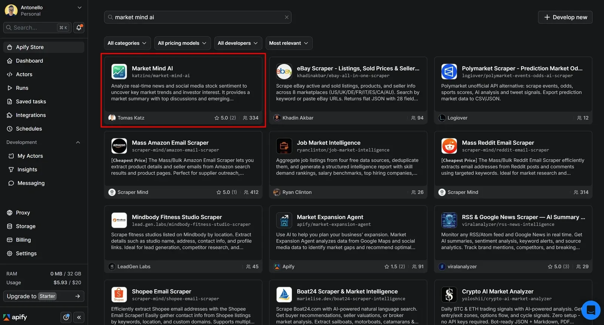Clear the search query with X icon
The width and height of the screenshot is (604, 325).
287,17
